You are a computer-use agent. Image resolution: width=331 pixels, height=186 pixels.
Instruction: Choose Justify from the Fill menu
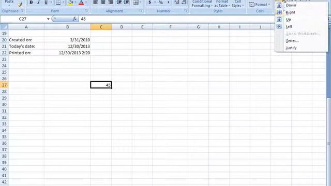coord(302,48)
